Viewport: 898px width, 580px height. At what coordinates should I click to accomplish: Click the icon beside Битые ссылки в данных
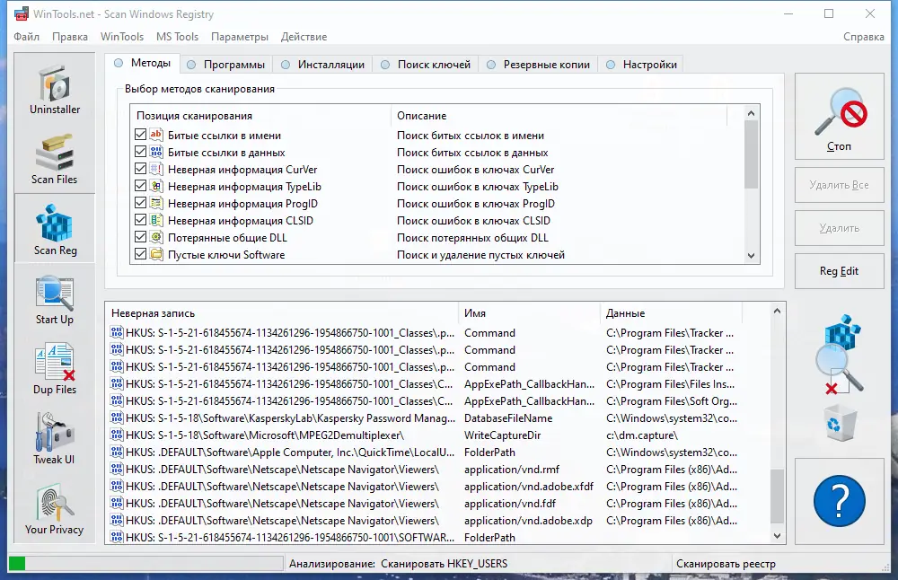click(x=155, y=153)
